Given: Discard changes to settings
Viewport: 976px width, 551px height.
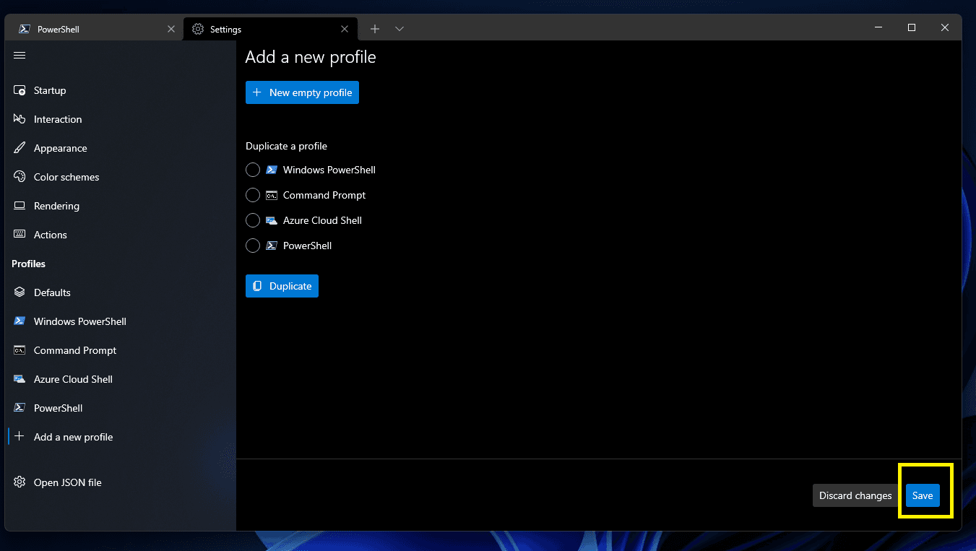Looking at the screenshot, I should tap(855, 495).
